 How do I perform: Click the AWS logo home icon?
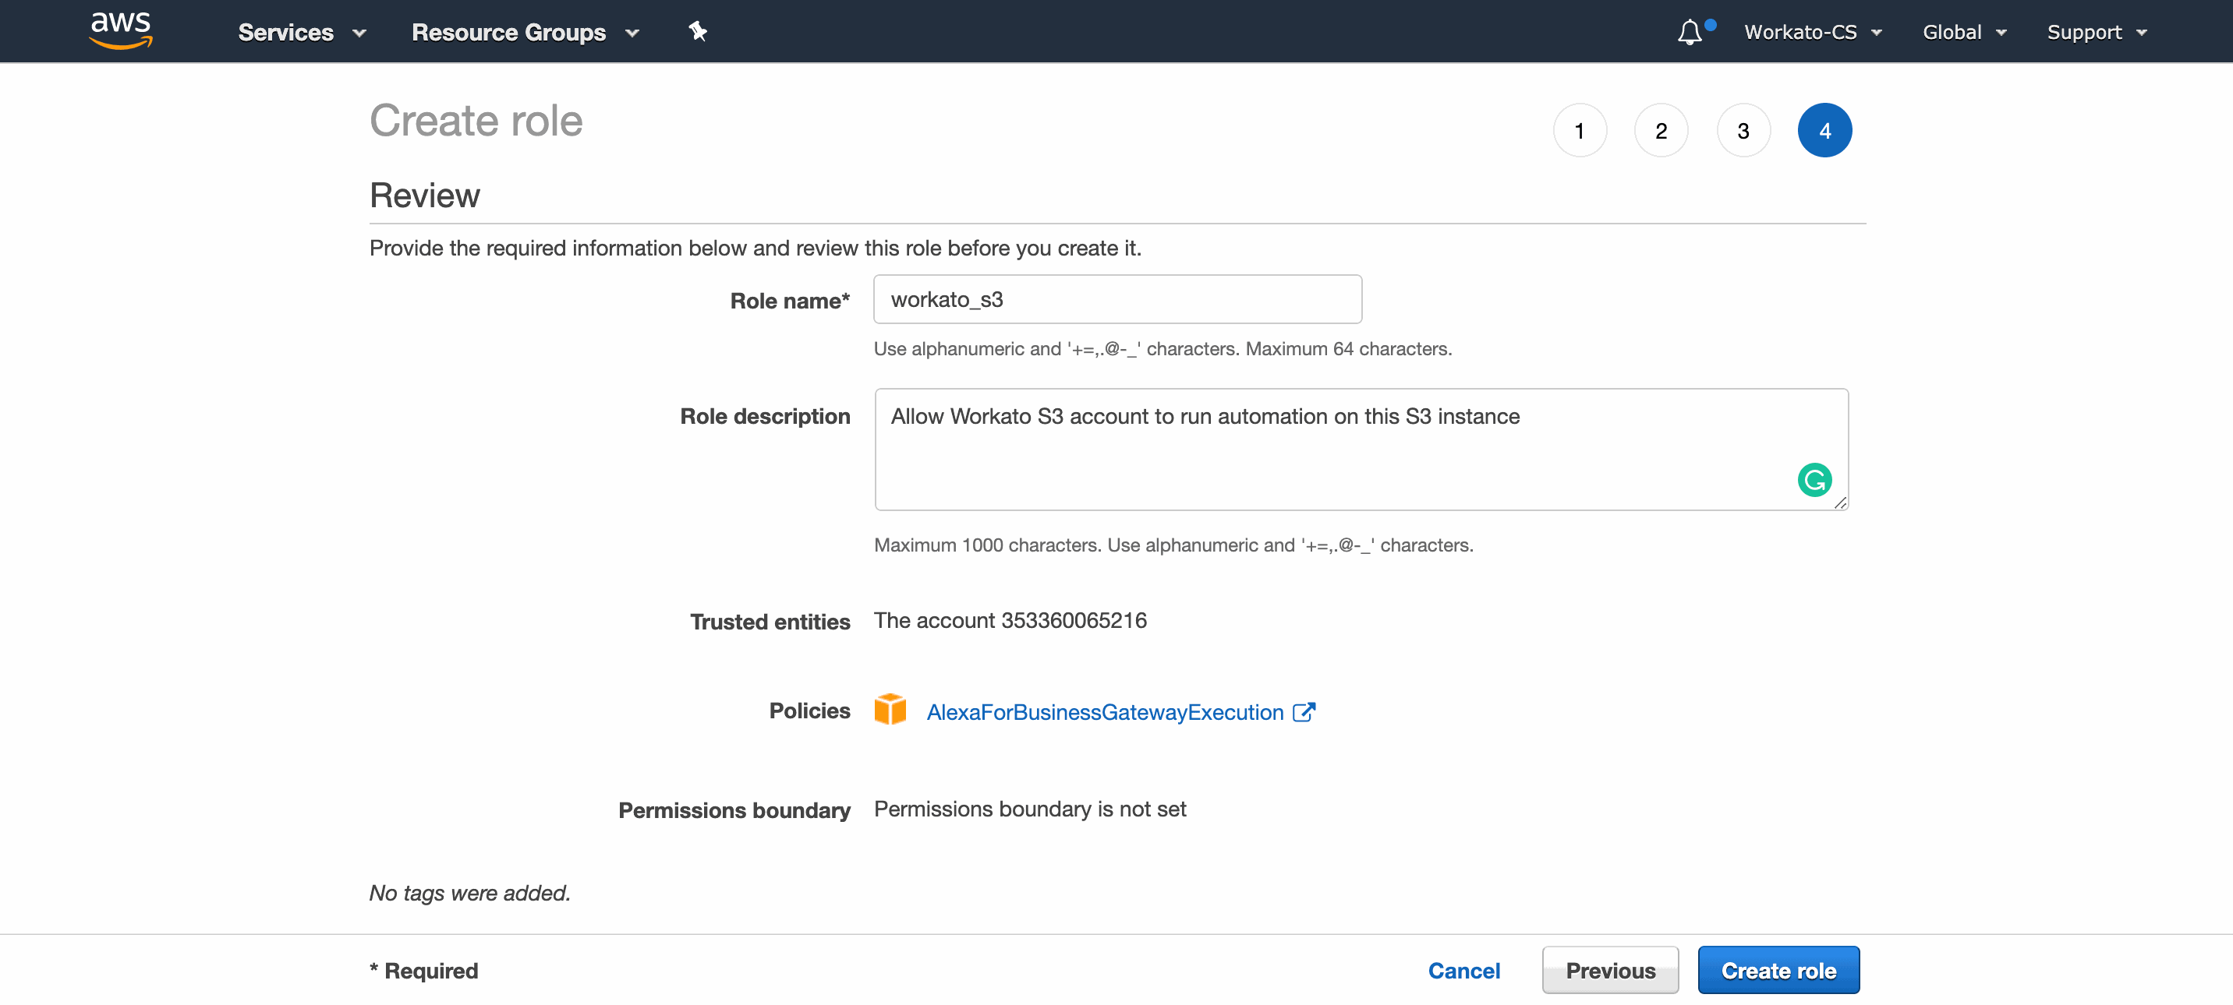coord(121,30)
